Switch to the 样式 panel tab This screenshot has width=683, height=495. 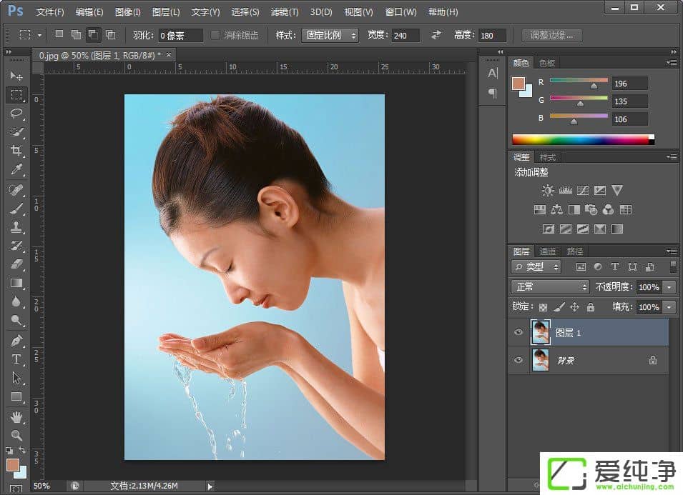[548, 157]
